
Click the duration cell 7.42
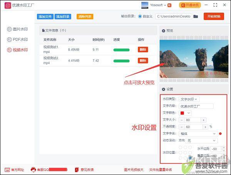pyautogui.click(x=95, y=61)
